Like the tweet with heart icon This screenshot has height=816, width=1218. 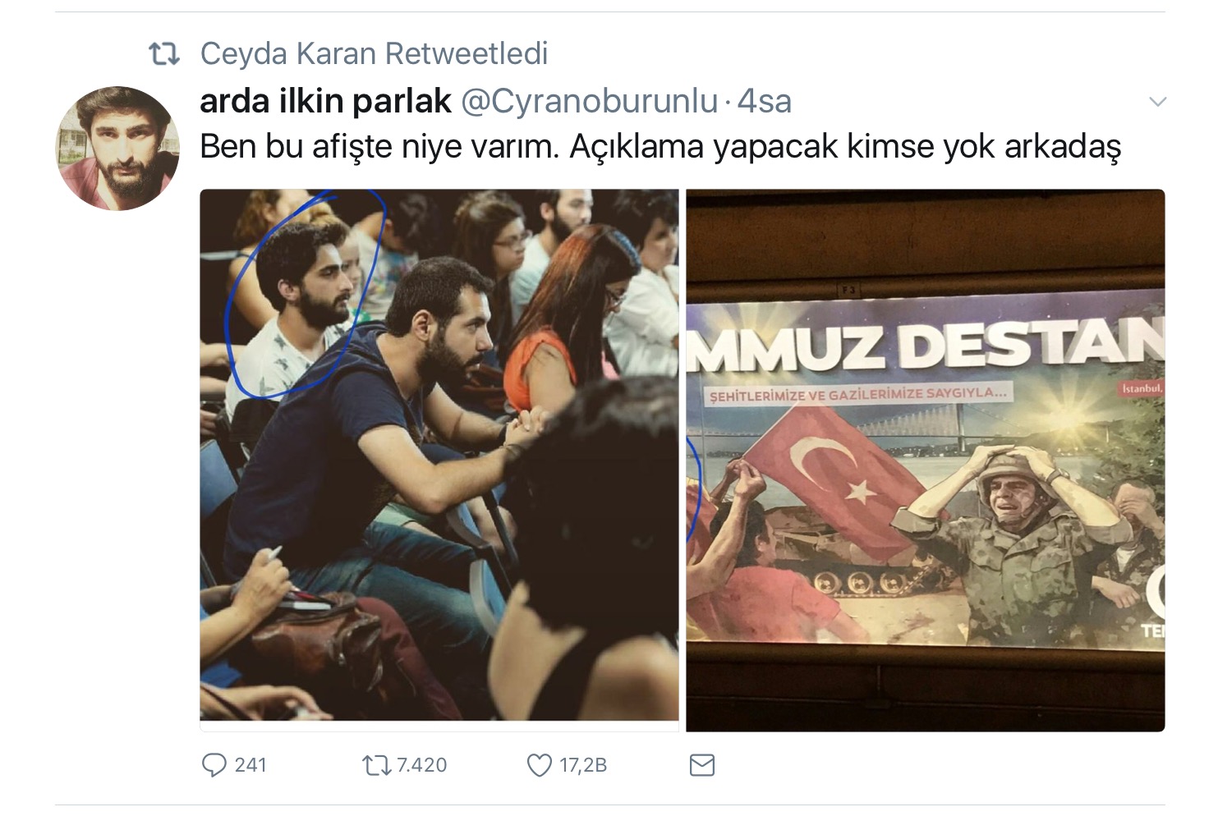pos(539,765)
